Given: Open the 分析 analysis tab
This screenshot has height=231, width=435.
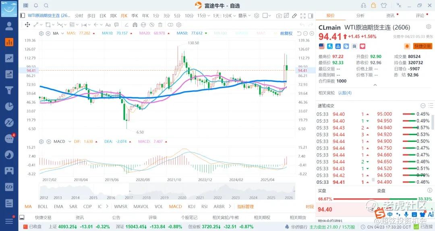Looking at the screenshot, I should point(360,16).
